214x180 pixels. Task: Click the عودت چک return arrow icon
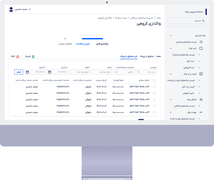pyautogui.click(x=201, y=112)
